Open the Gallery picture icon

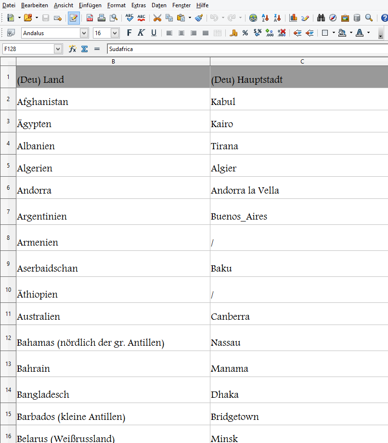(x=345, y=18)
